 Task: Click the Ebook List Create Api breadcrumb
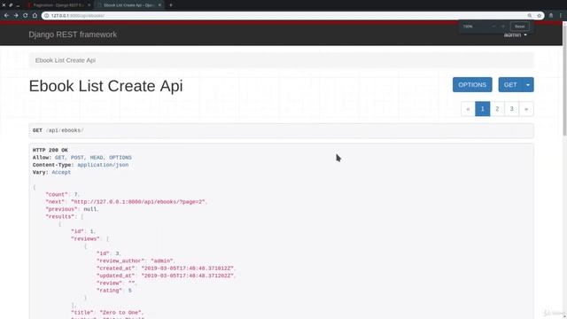click(66, 60)
